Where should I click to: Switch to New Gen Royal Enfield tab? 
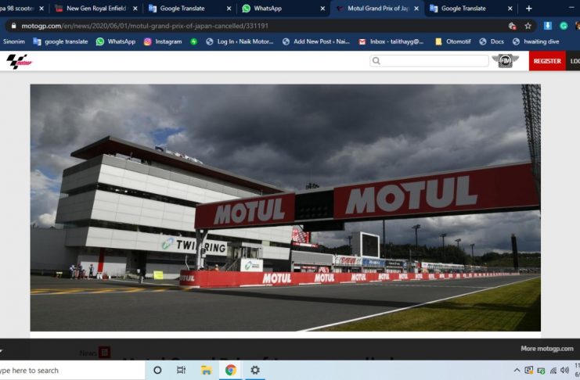click(94, 9)
